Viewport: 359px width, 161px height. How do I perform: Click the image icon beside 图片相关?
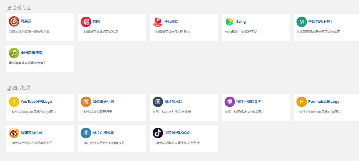(x=9, y=88)
